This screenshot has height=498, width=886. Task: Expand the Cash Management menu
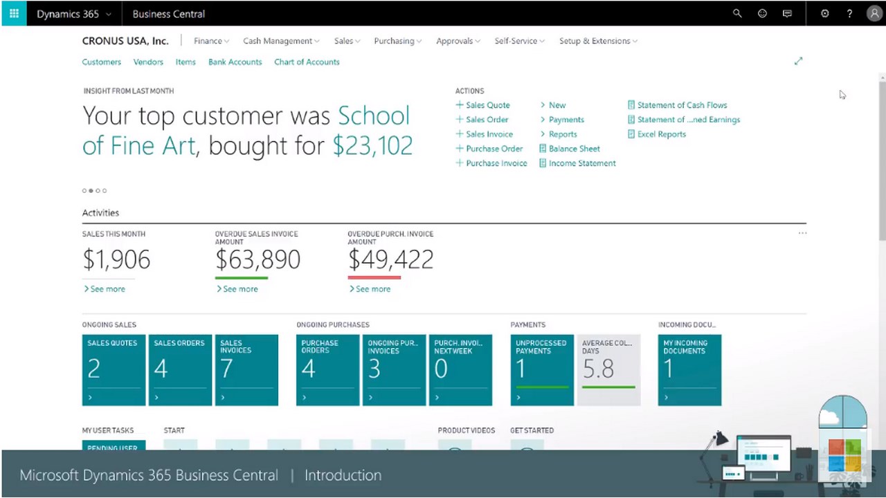click(281, 41)
